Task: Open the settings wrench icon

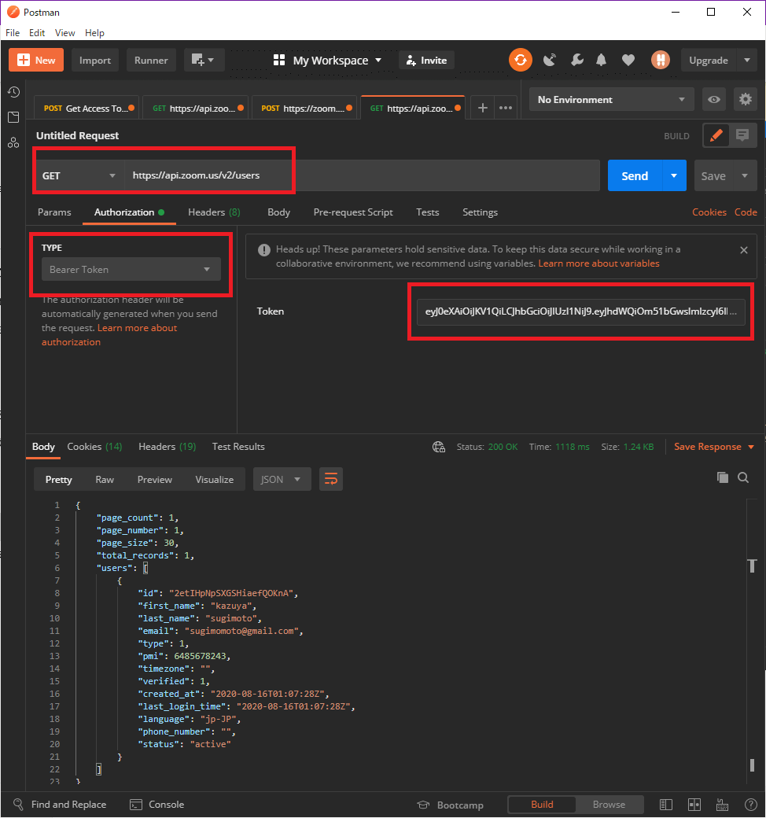Action: (x=576, y=60)
